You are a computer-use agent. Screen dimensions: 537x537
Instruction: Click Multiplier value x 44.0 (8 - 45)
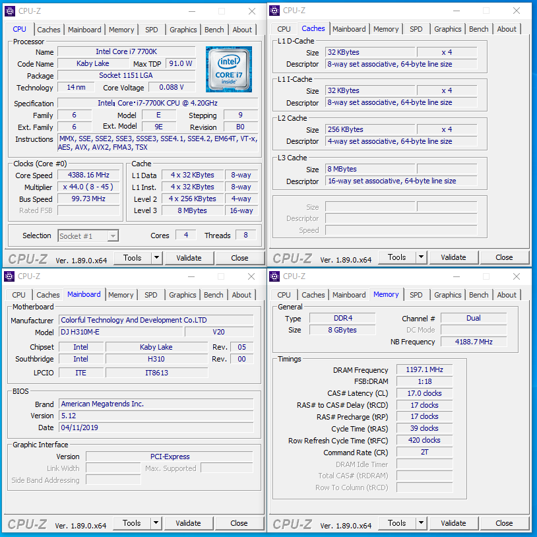click(88, 187)
